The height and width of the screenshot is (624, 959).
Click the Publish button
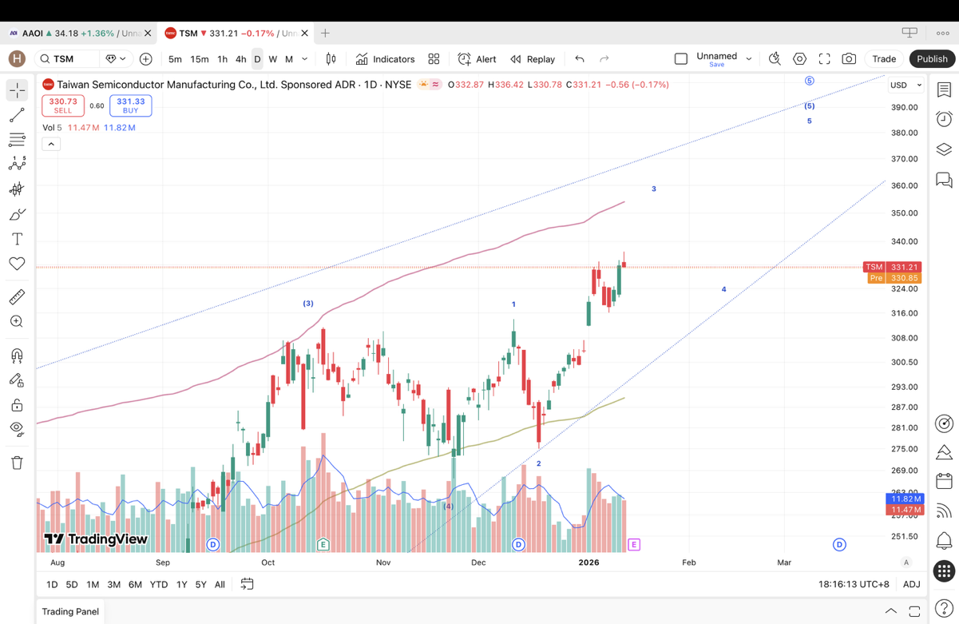932,59
